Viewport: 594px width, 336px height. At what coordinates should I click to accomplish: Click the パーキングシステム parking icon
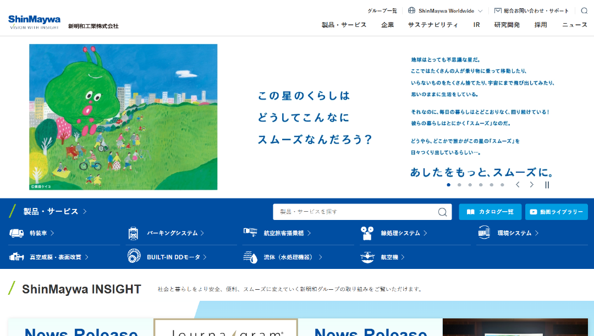click(x=133, y=233)
